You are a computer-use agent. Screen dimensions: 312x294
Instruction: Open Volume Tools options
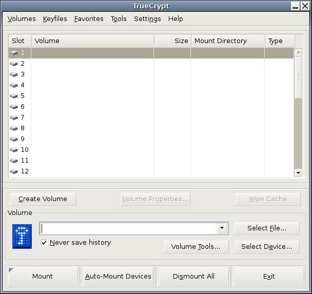(x=196, y=247)
